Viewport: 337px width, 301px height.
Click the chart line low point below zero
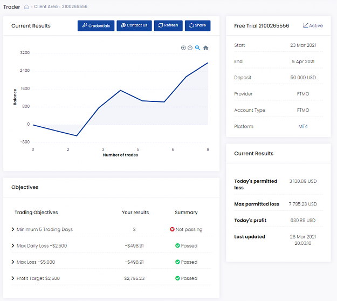tap(77, 135)
